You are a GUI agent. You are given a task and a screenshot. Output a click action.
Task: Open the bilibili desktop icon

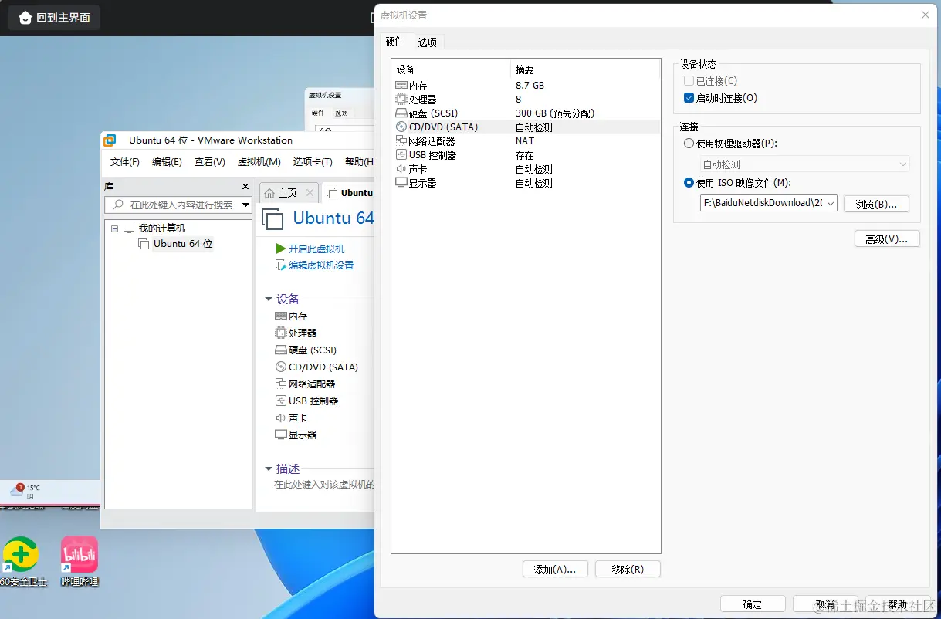coord(78,554)
